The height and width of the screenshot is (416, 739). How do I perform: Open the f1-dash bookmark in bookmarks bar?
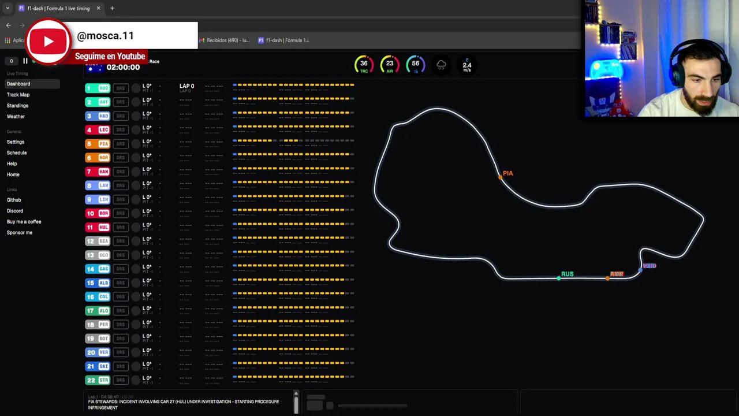coord(283,40)
